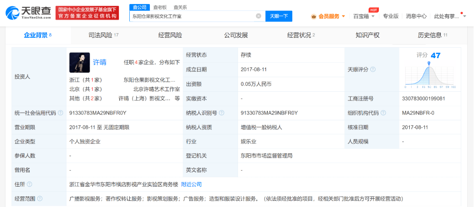
Task: Expand the 会员服务 dropdown
Action: click(343, 16)
